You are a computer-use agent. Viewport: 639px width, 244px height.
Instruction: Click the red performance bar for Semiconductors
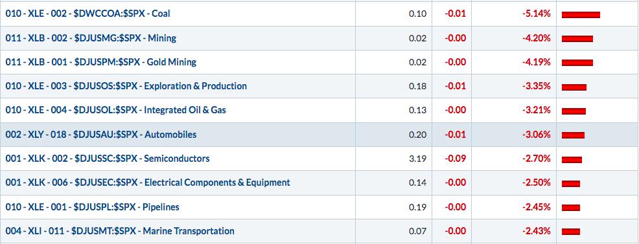[572, 160]
